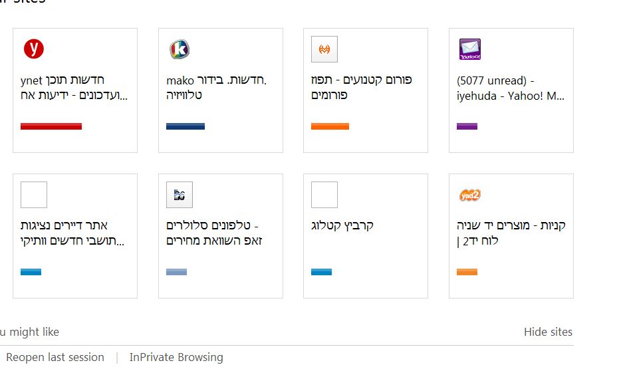
Task: Click Reopen last session
Action: 55,357
